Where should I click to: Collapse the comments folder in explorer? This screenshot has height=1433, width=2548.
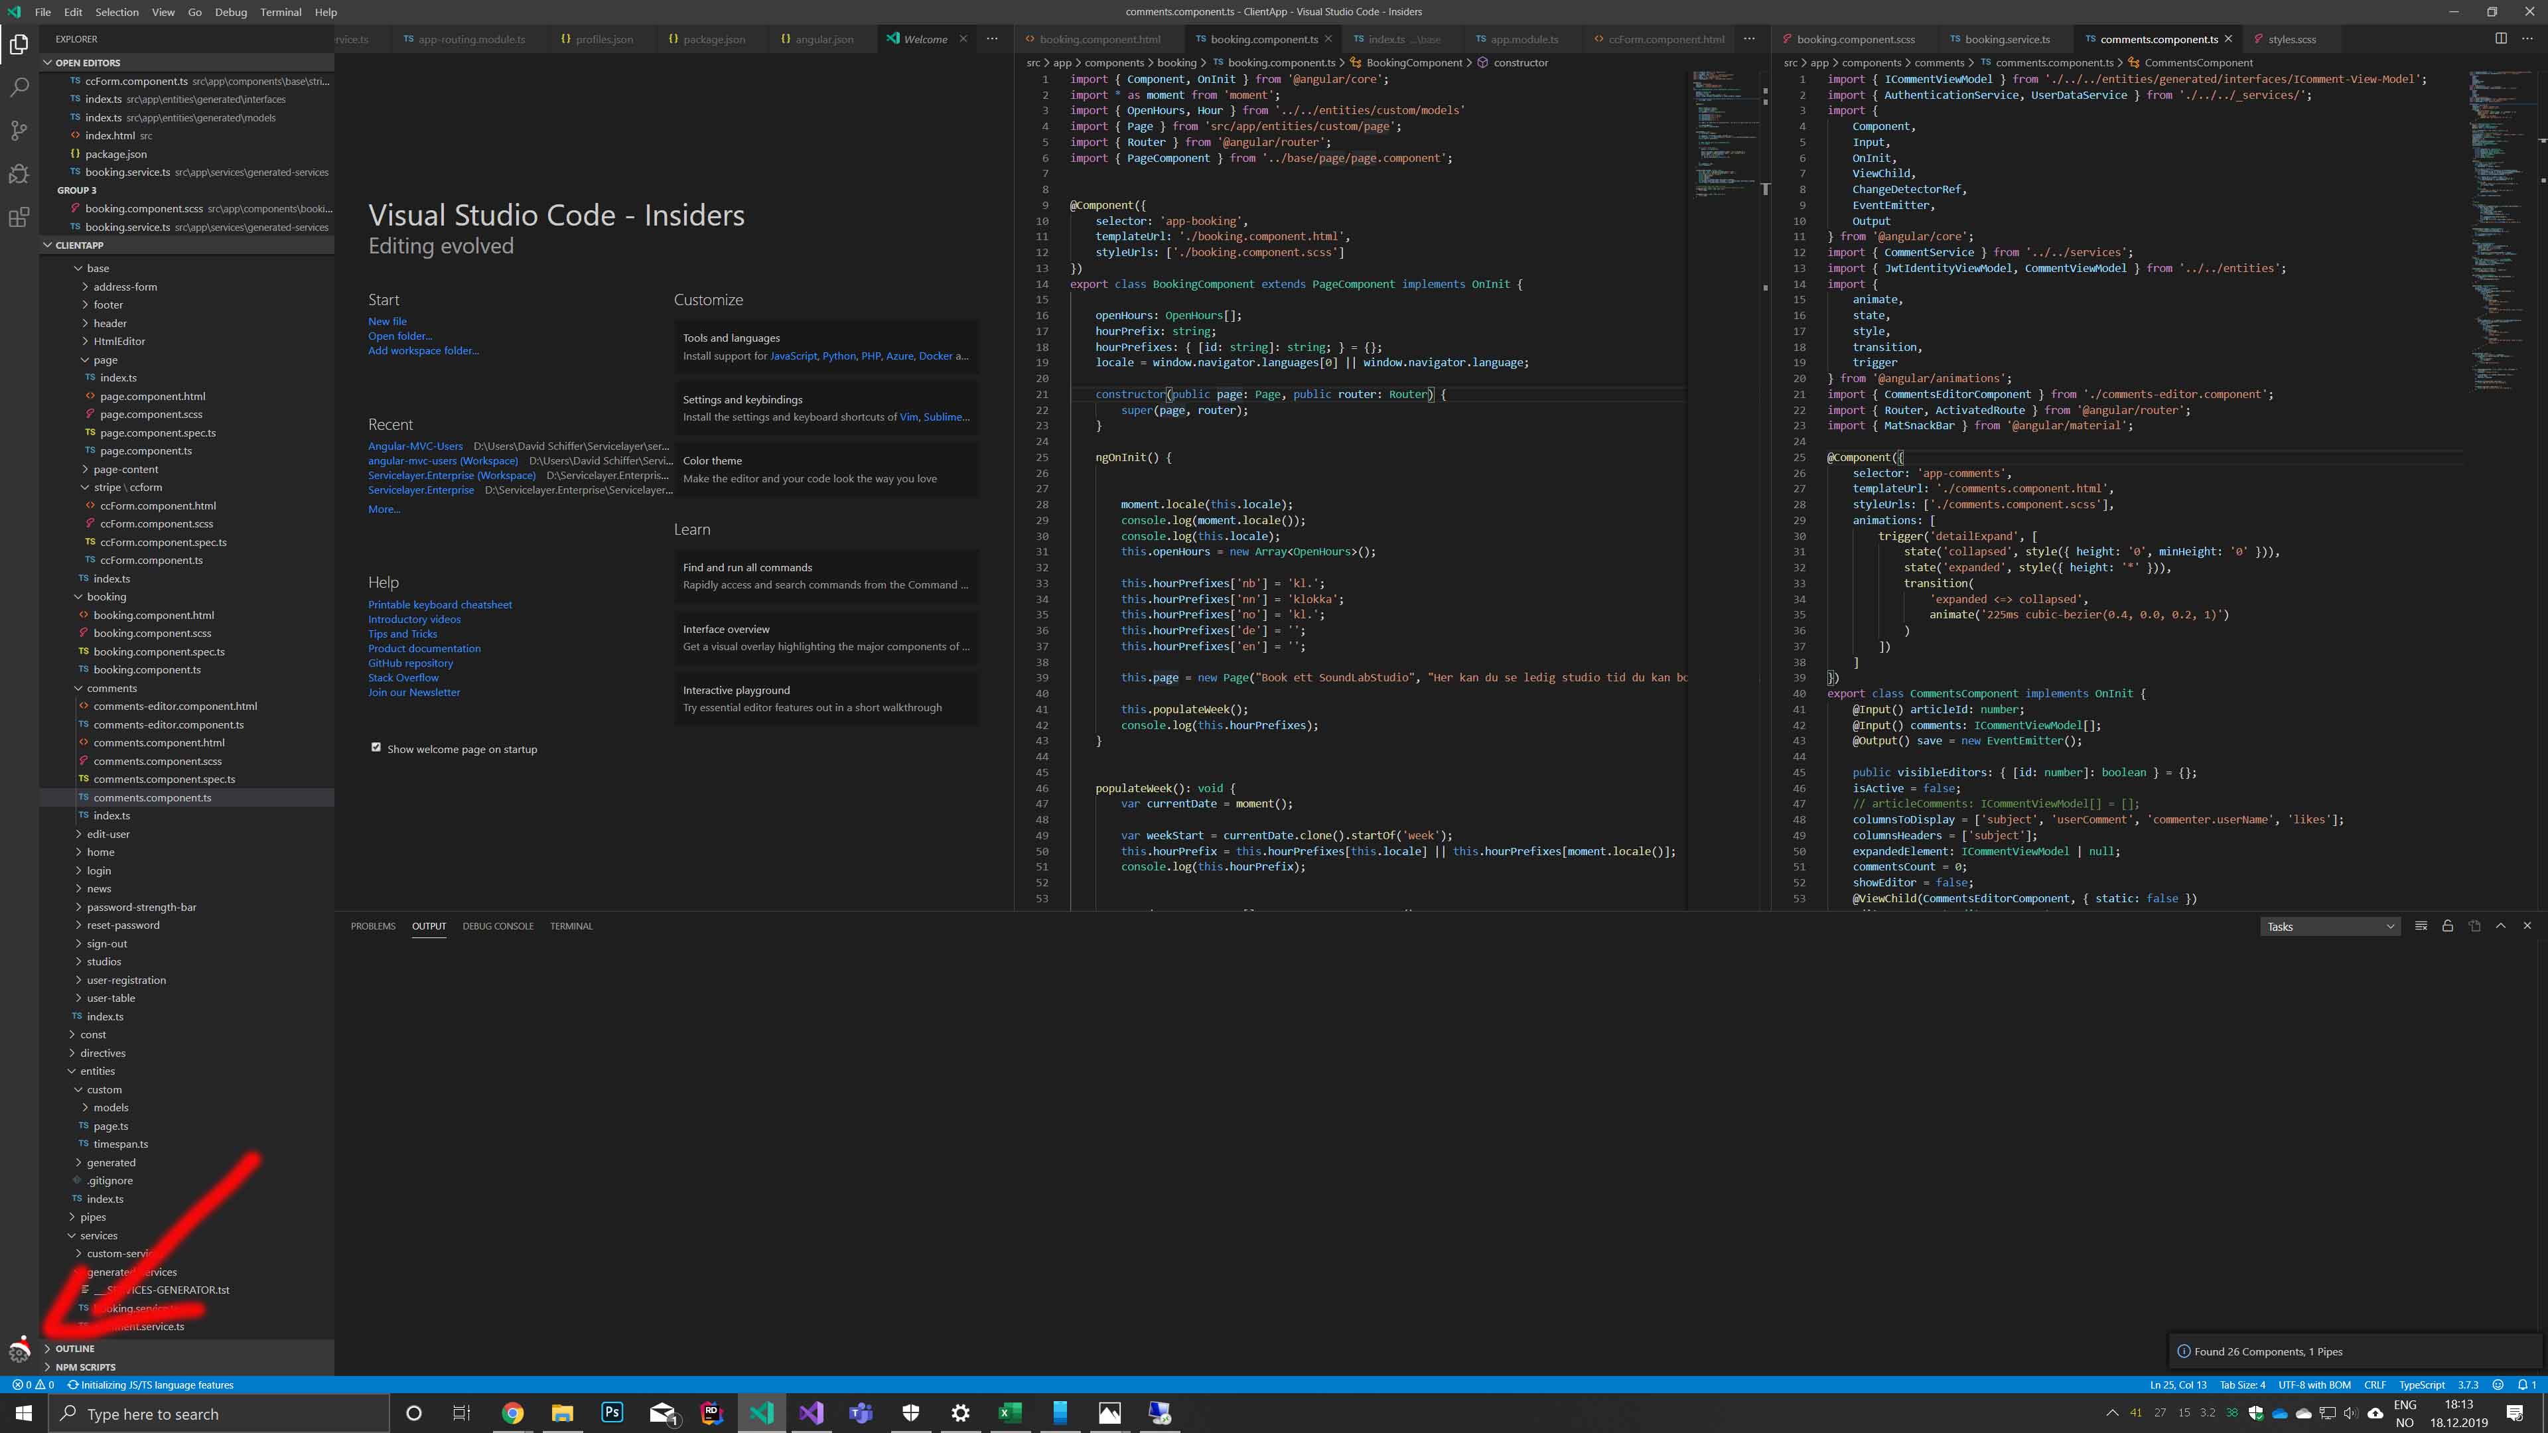pyautogui.click(x=111, y=689)
